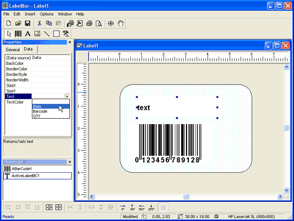Image resolution: width=294 pixels, height=221 pixels.
Task: Save the label with the floppy icon
Action: (28, 24)
